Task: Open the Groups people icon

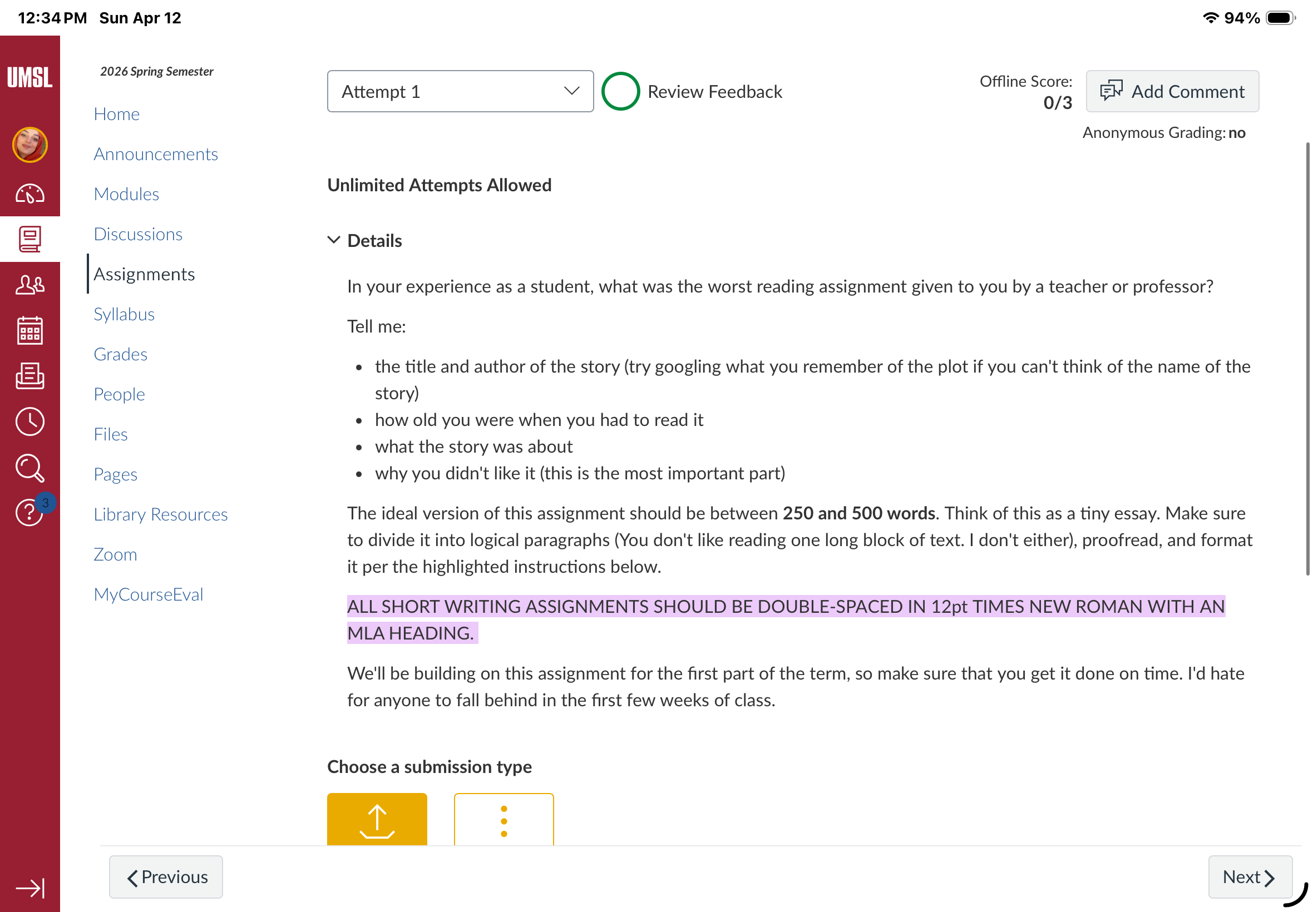Action: pos(29,285)
